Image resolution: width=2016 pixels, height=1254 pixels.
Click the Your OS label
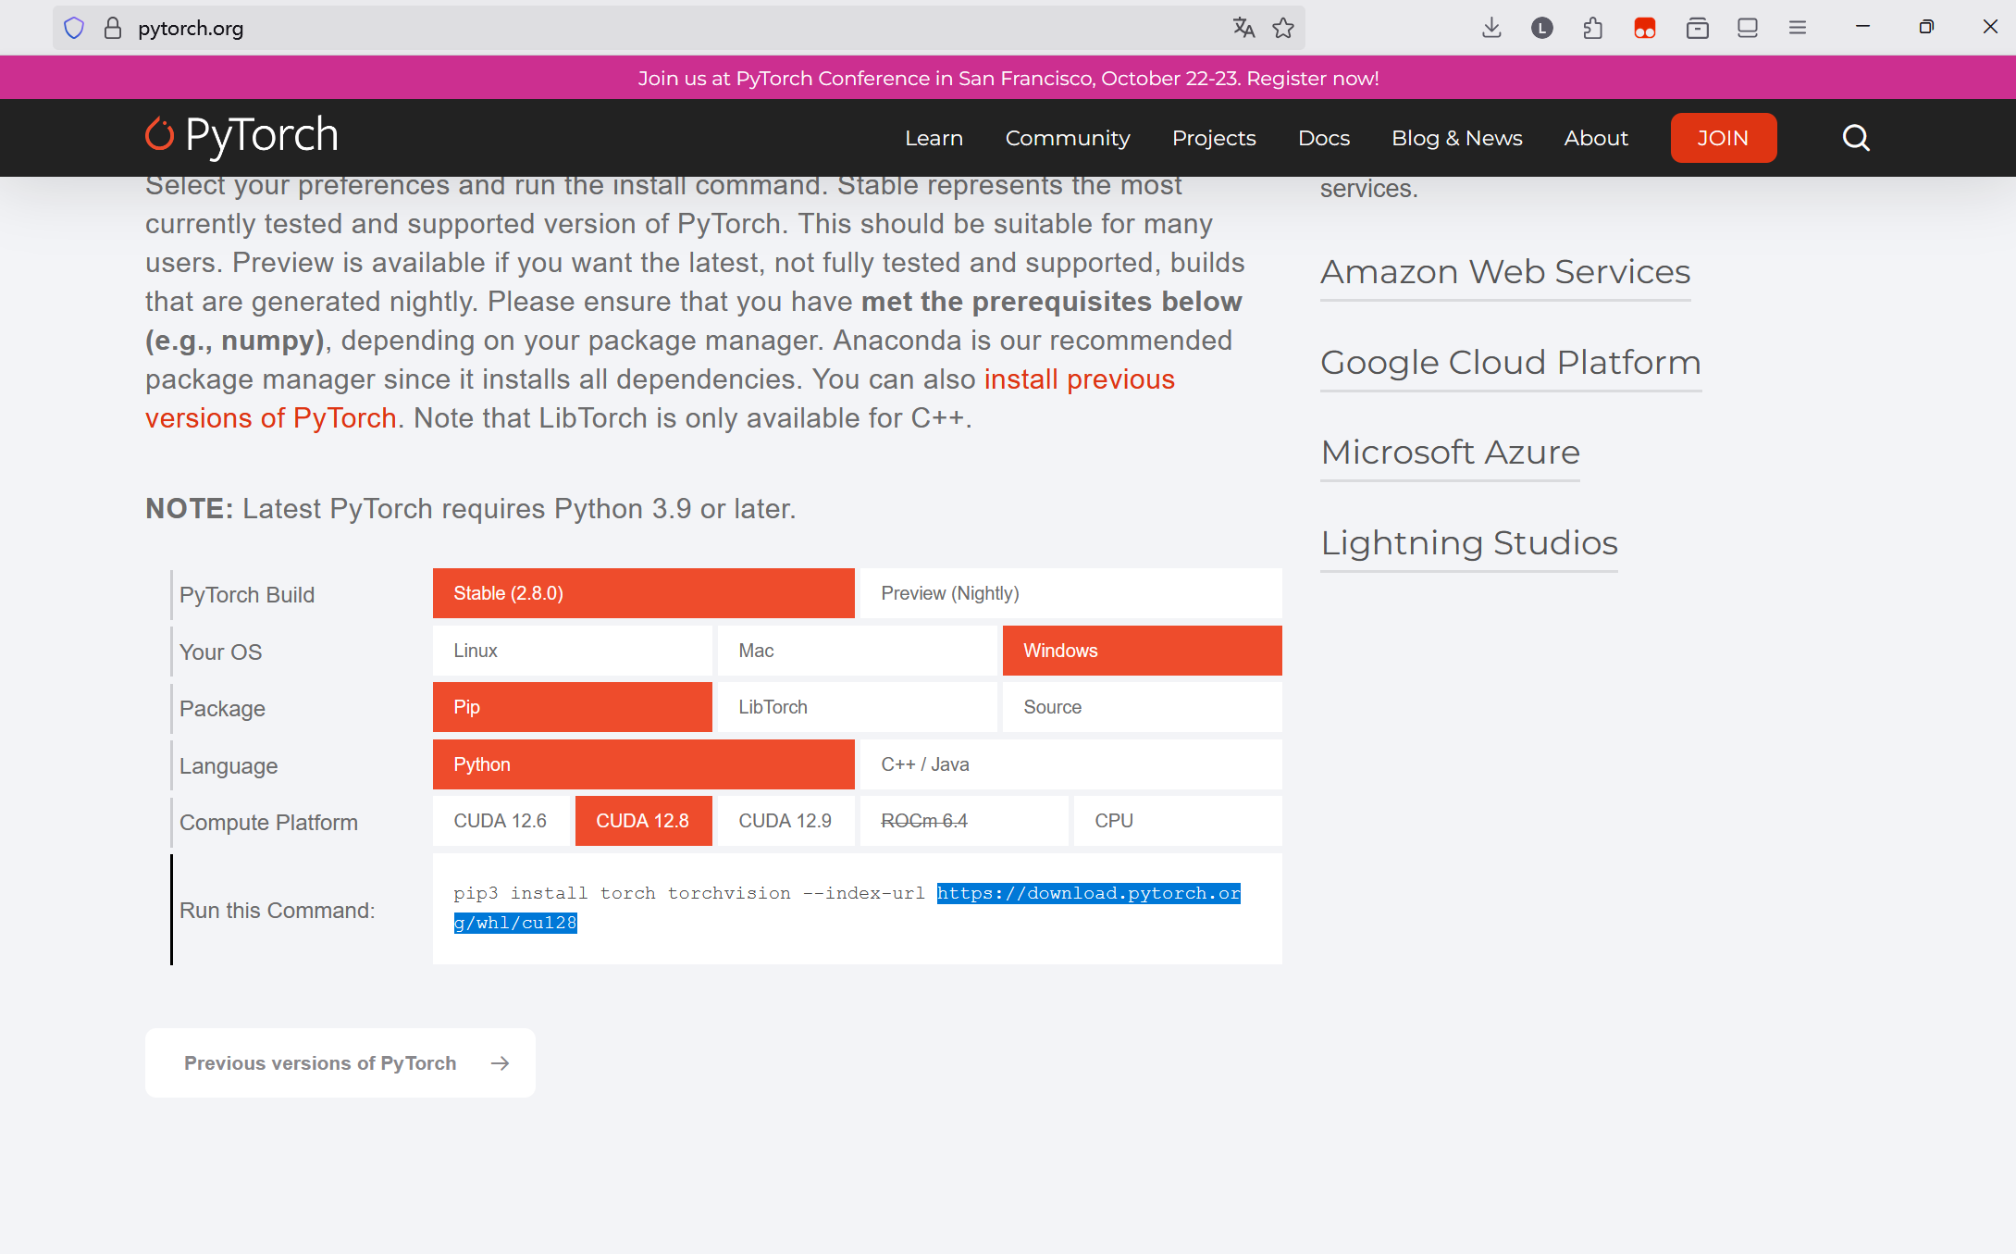click(x=220, y=652)
